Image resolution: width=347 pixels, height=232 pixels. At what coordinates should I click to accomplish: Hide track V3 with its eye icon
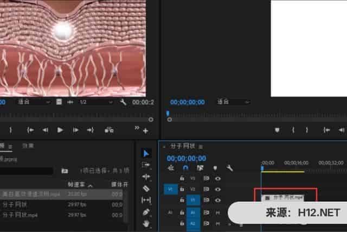[x=217, y=179]
